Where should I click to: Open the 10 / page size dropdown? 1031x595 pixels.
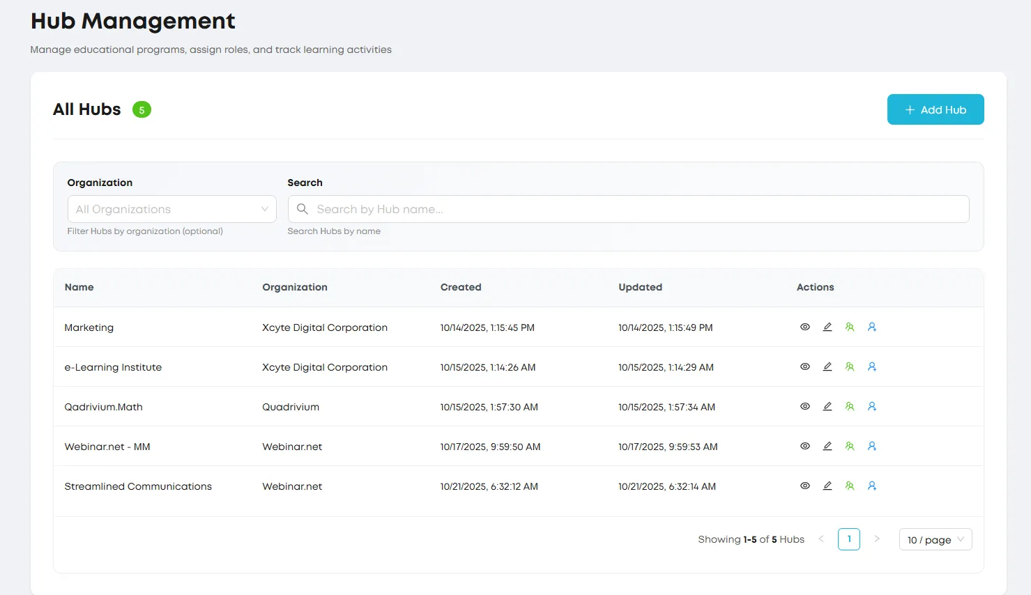tap(935, 539)
